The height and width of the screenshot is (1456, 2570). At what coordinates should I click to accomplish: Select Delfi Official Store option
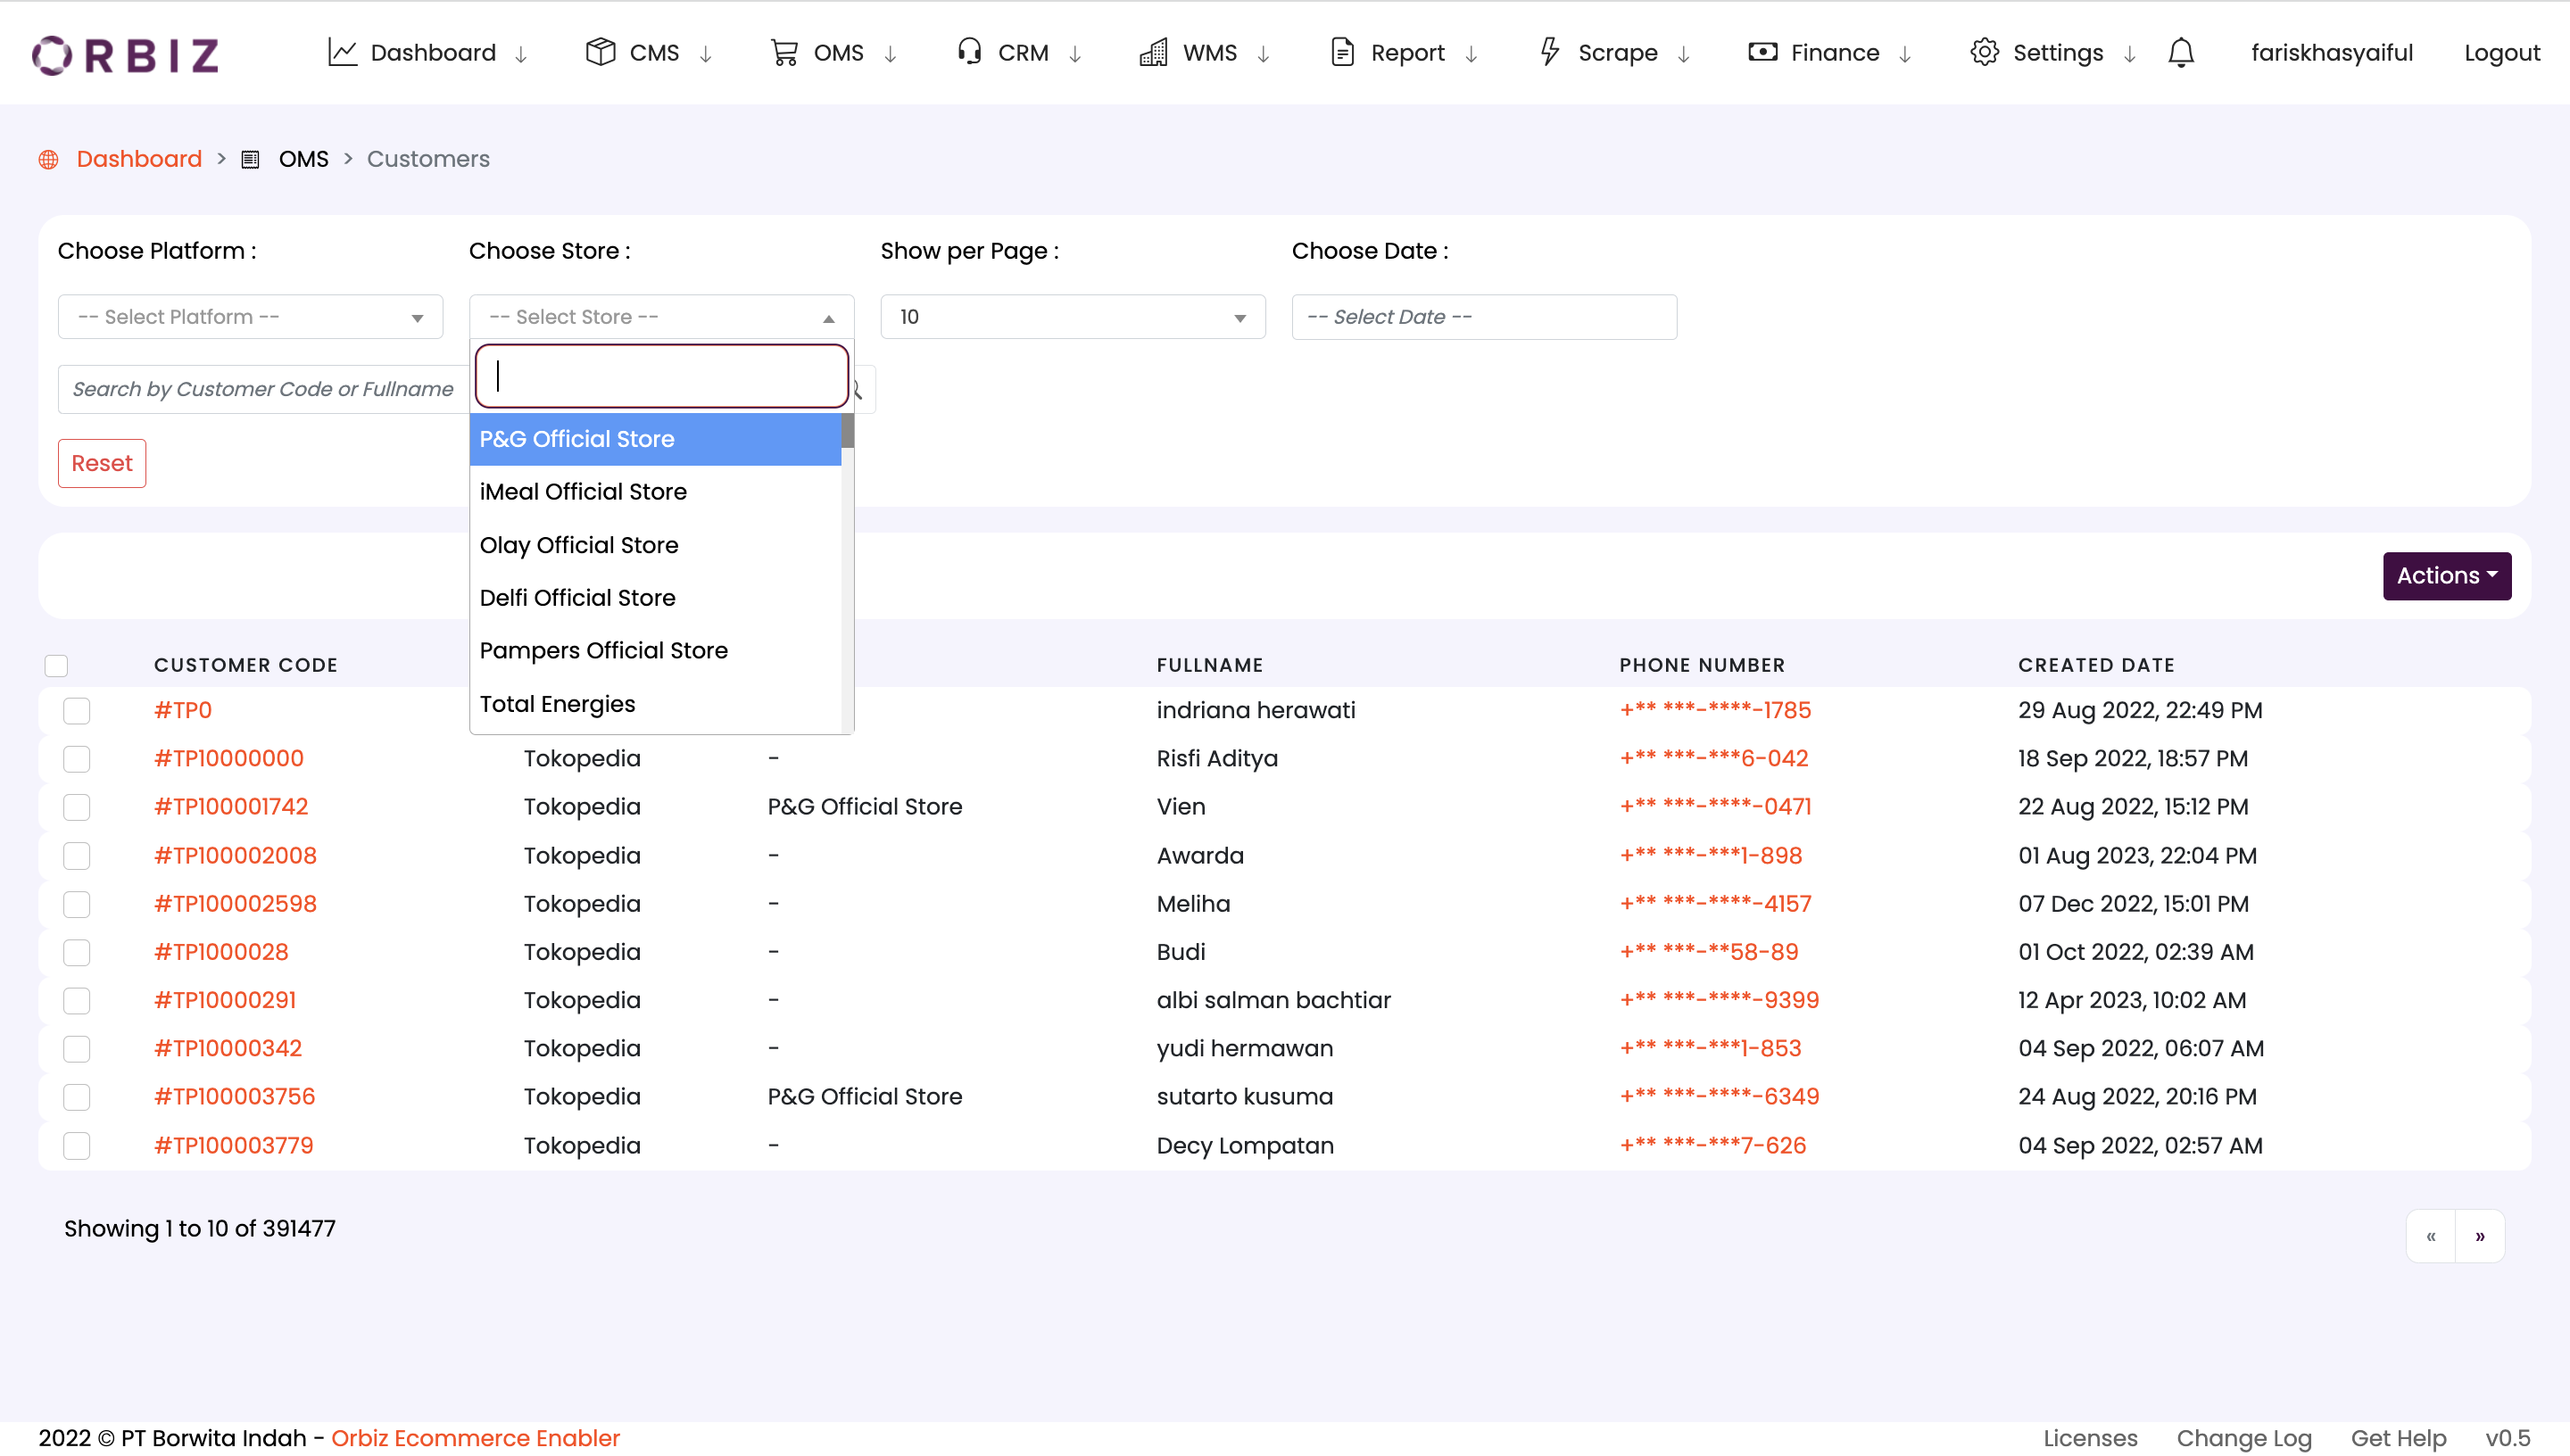(x=655, y=598)
